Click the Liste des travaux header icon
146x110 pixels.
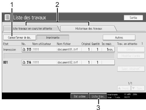point(7,17)
